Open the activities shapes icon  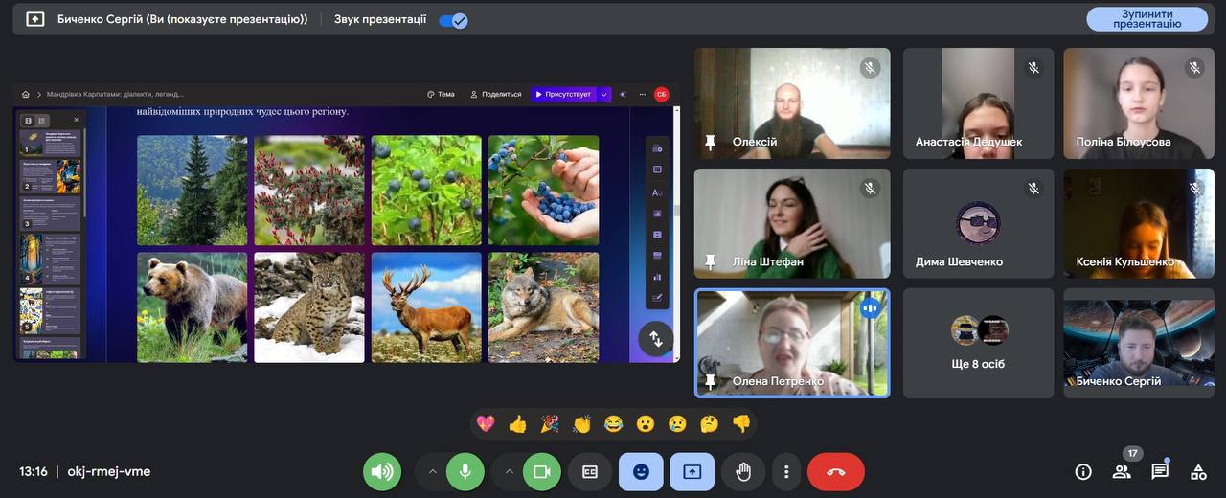tap(1198, 471)
